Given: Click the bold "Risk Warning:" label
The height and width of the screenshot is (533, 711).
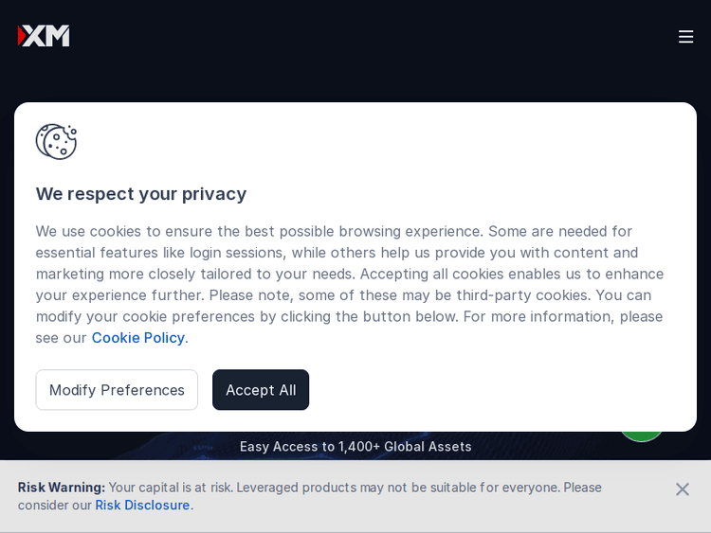Looking at the screenshot, I should [x=62, y=488].
